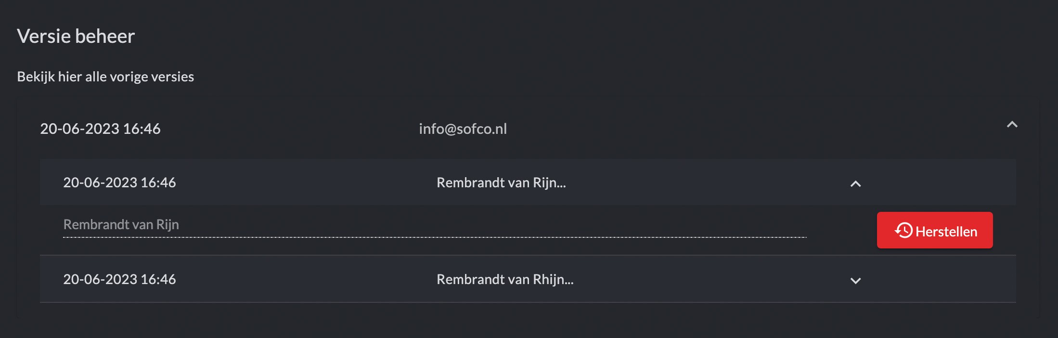Collapse the info@sofco.nl version group chevron
The width and height of the screenshot is (1058, 338).
coord(1012,125)
